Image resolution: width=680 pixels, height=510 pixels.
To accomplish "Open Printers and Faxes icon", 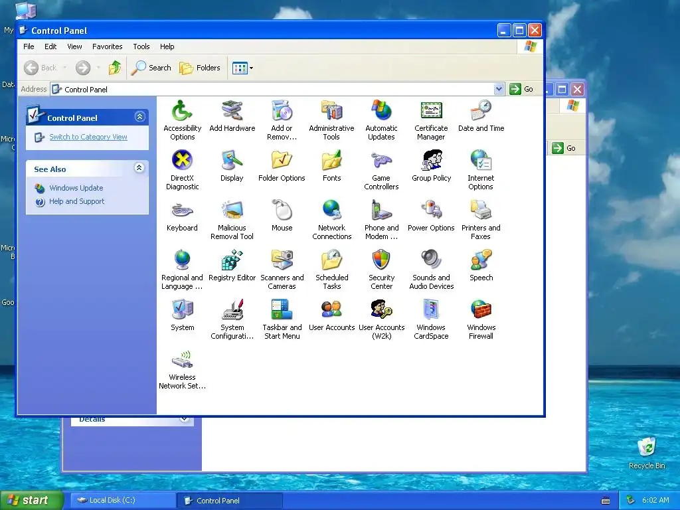I will click(481, 211).
